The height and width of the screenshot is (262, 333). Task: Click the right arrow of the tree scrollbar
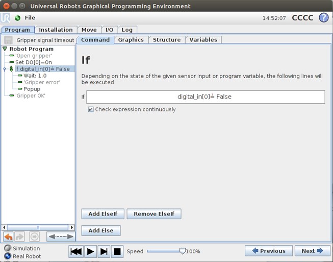tap(72, 227)
